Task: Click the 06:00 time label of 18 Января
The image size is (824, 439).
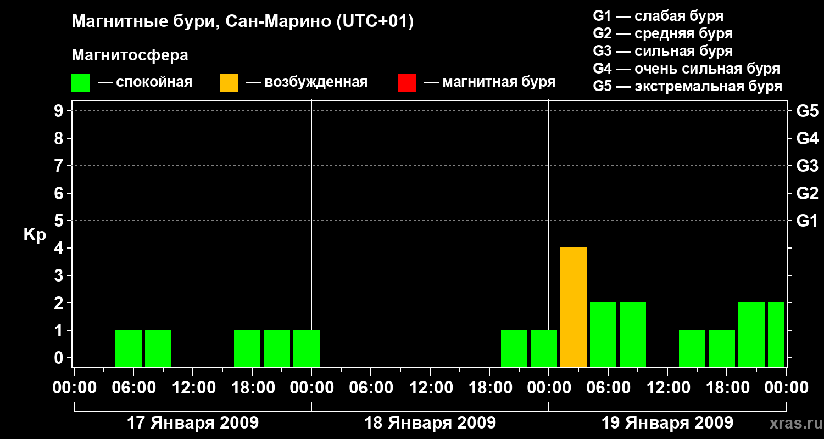Action: click(x=371, y=388)
